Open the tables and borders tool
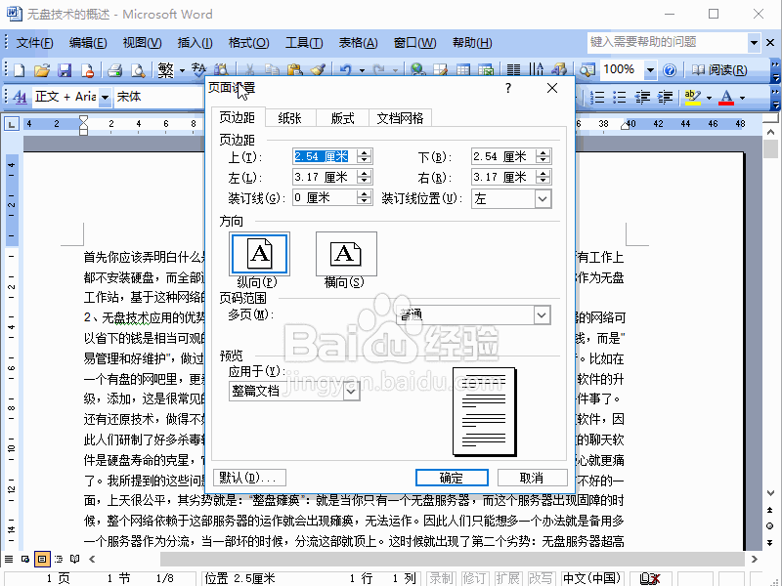This screenshot has height=586, width=782. (x=441, y=70)
